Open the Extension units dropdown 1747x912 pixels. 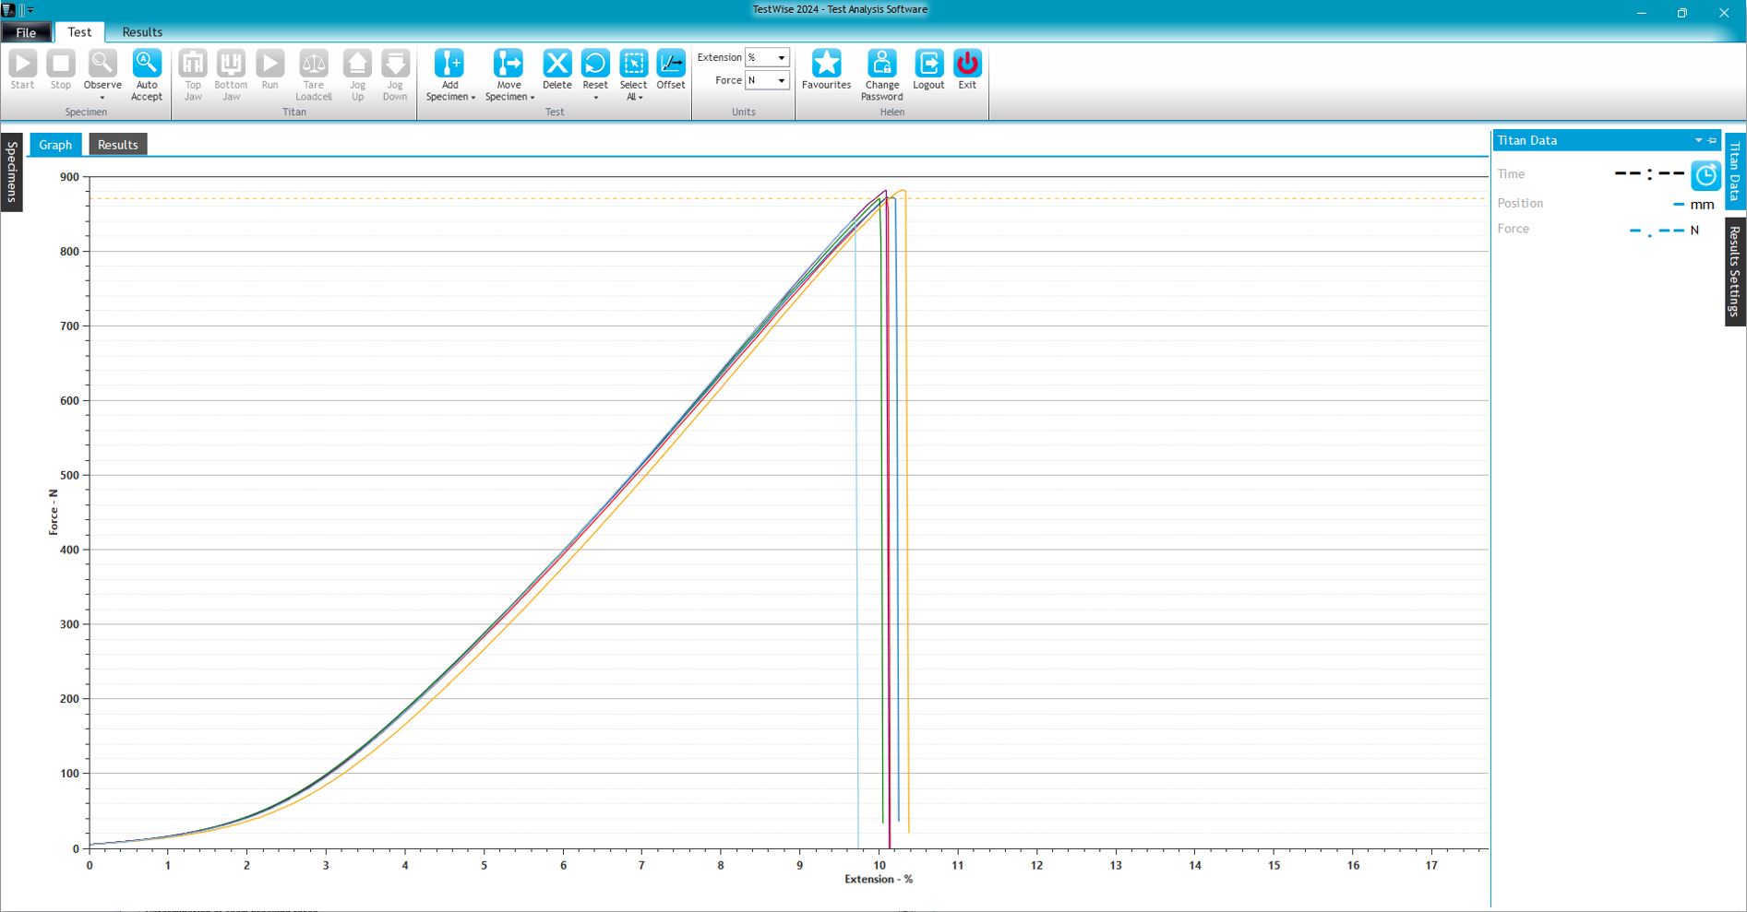[x=781, y=58]
